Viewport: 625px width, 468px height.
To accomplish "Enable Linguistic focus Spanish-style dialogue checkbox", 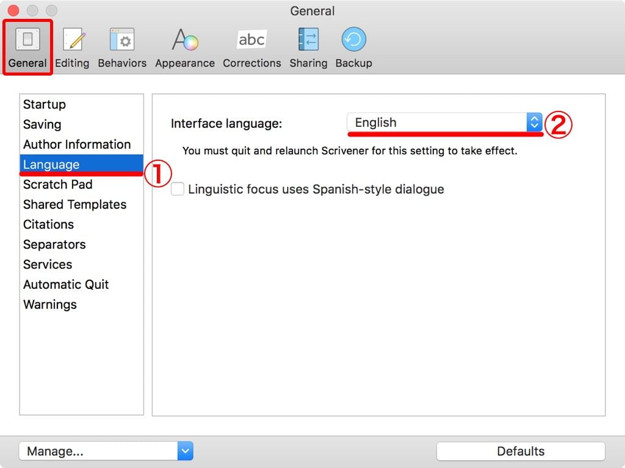I will [x=178, y=189].
